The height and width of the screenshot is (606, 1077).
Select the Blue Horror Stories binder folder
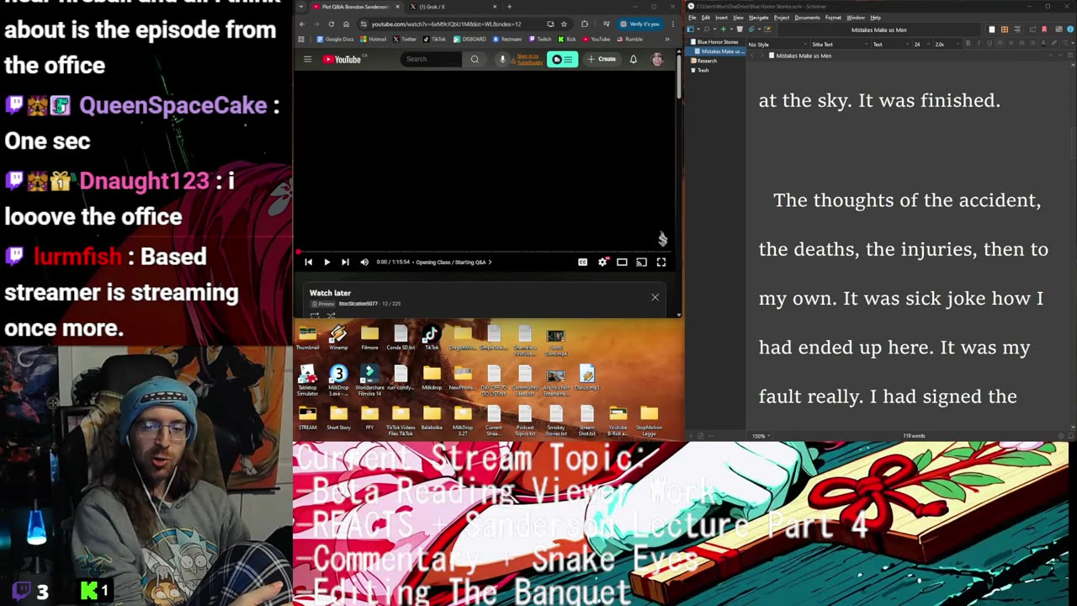point(714,41)
